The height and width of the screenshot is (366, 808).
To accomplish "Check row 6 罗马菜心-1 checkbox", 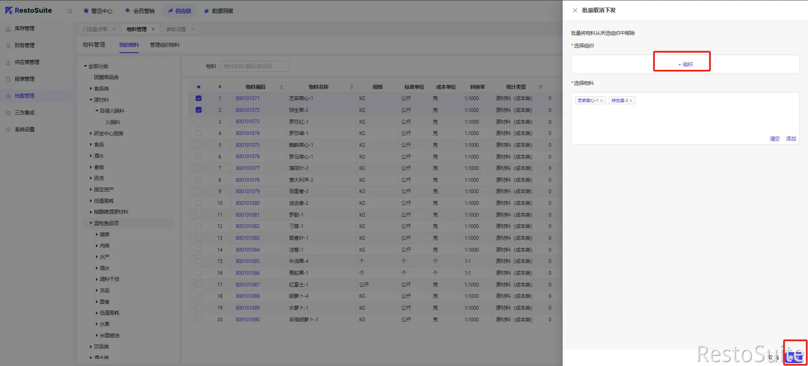I will click(x=199, y=156).
